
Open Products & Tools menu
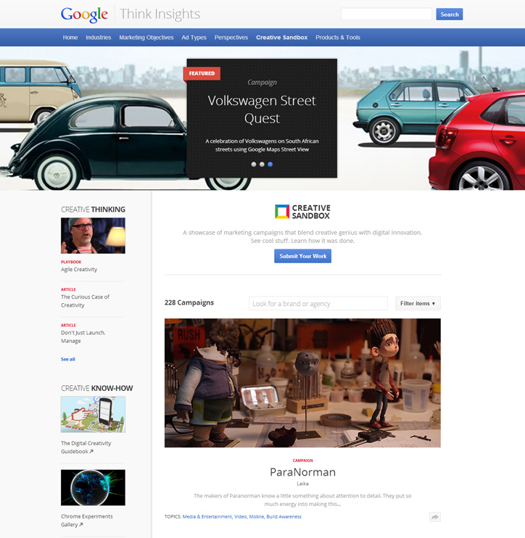338,38
